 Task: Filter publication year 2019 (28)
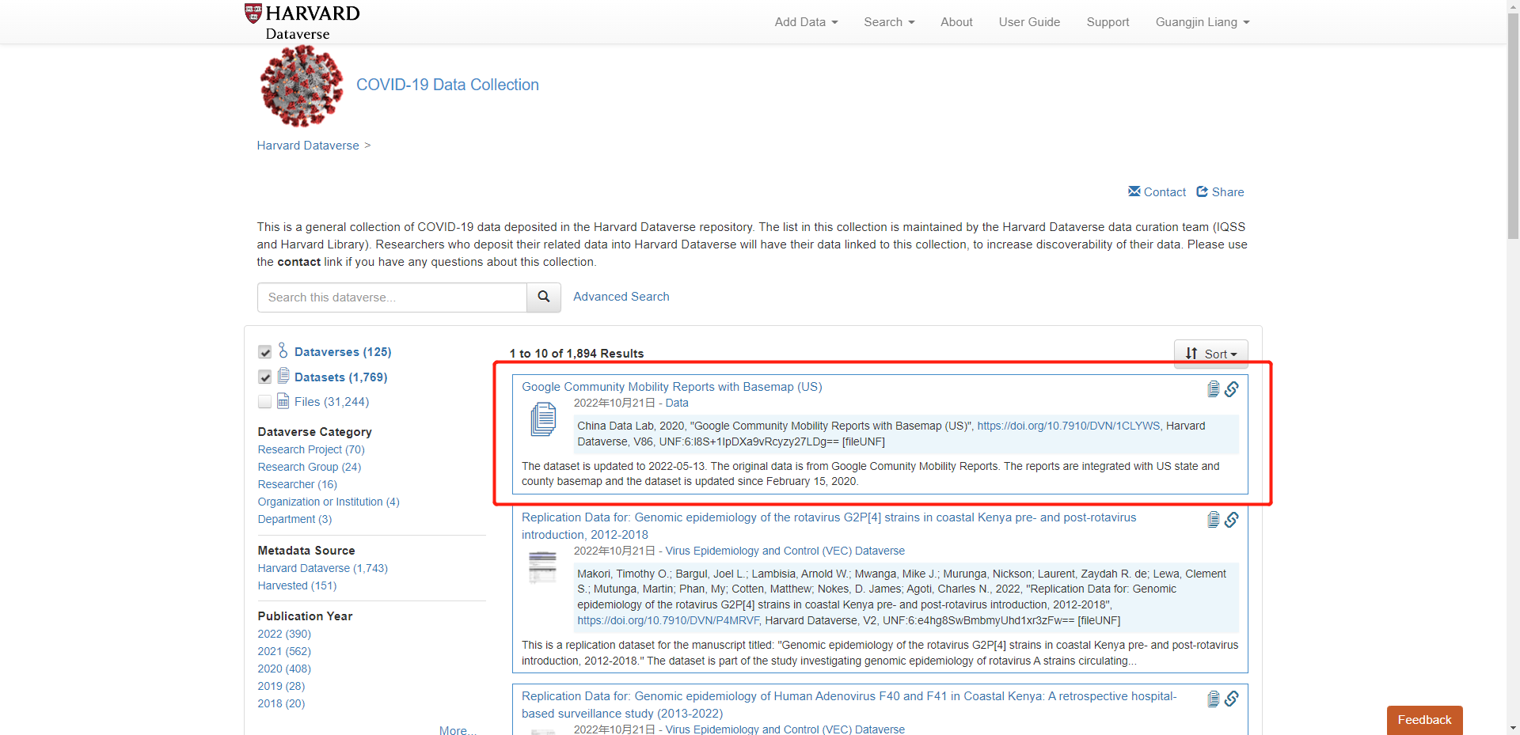pyautogui.click(x=281, y=686)
